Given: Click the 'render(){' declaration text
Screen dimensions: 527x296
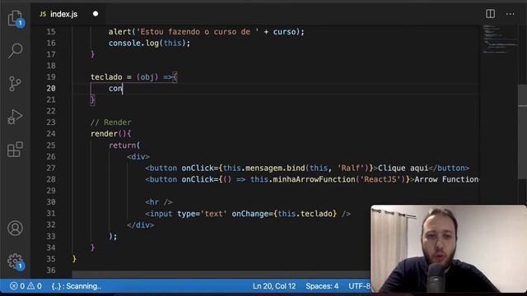Looking at the screenshot, I should (x=111, y=134).
